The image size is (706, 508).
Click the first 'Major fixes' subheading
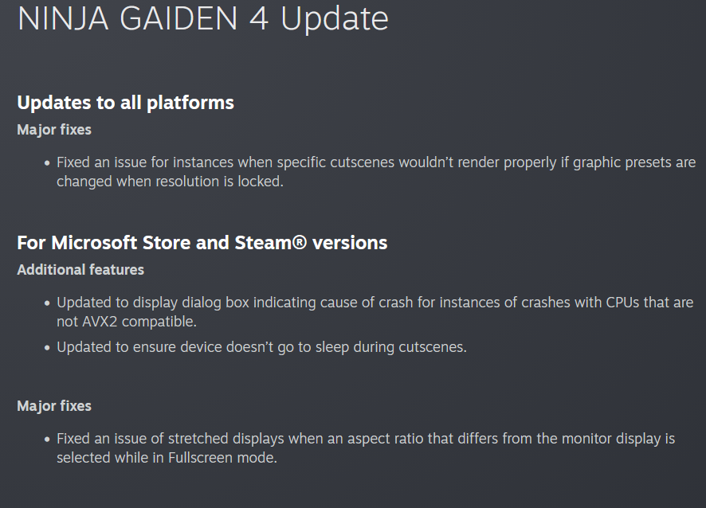tap(54, 129)
